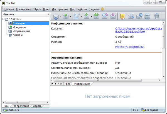Viewport: 167px width, 114px height.
Task: Click the Get new mail toolbar icon
Action: point(56,16)
